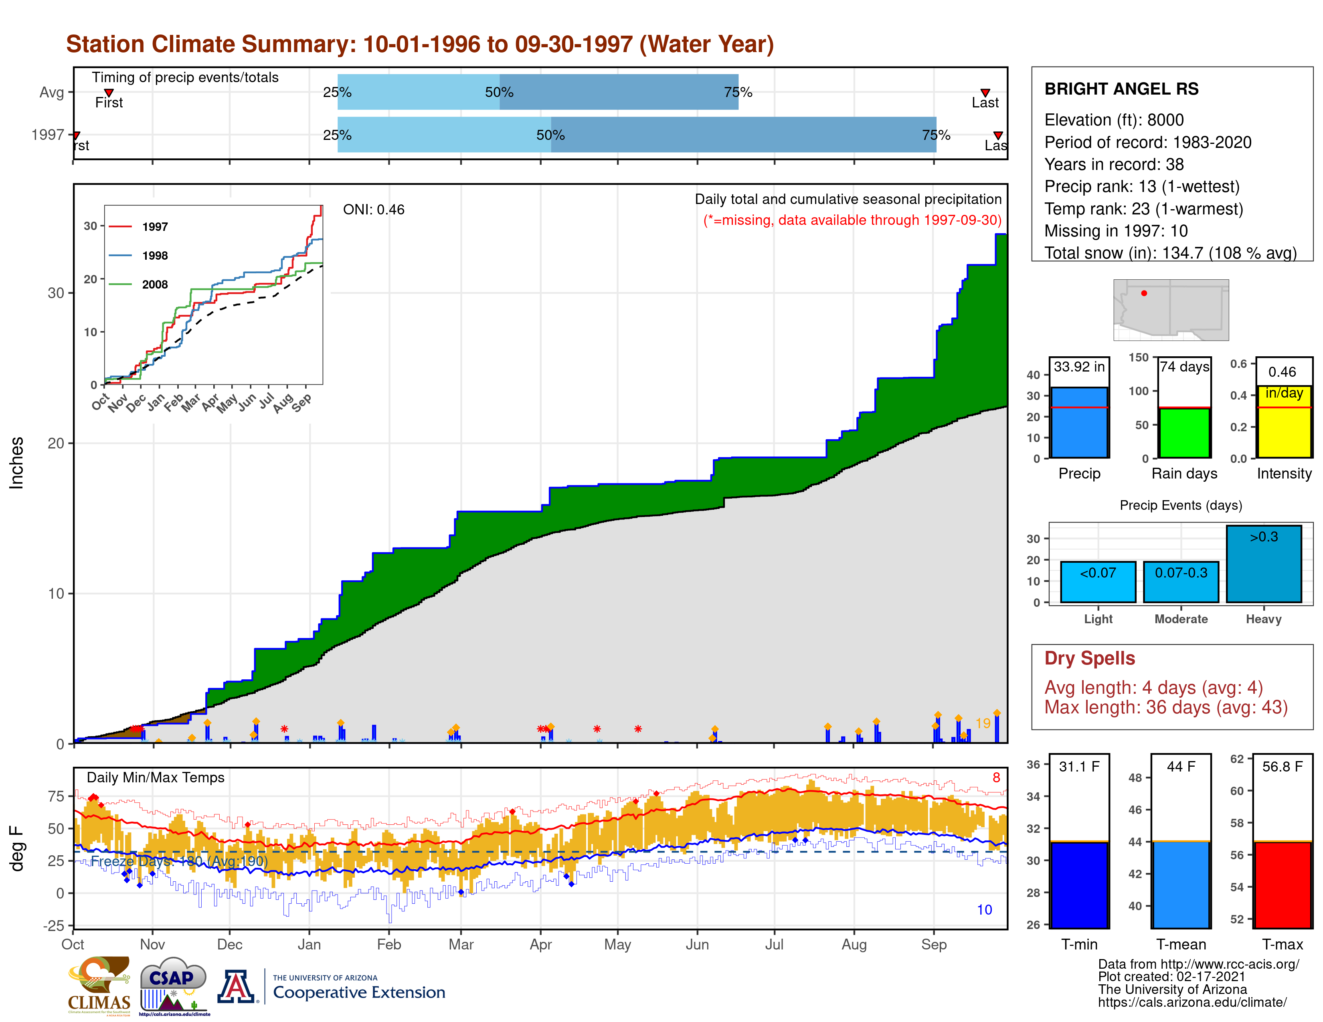The height and width of the screenshot is (1022, 1323).
Task: Click the 'Dry Spells' heading
Action: [1089, 658]
